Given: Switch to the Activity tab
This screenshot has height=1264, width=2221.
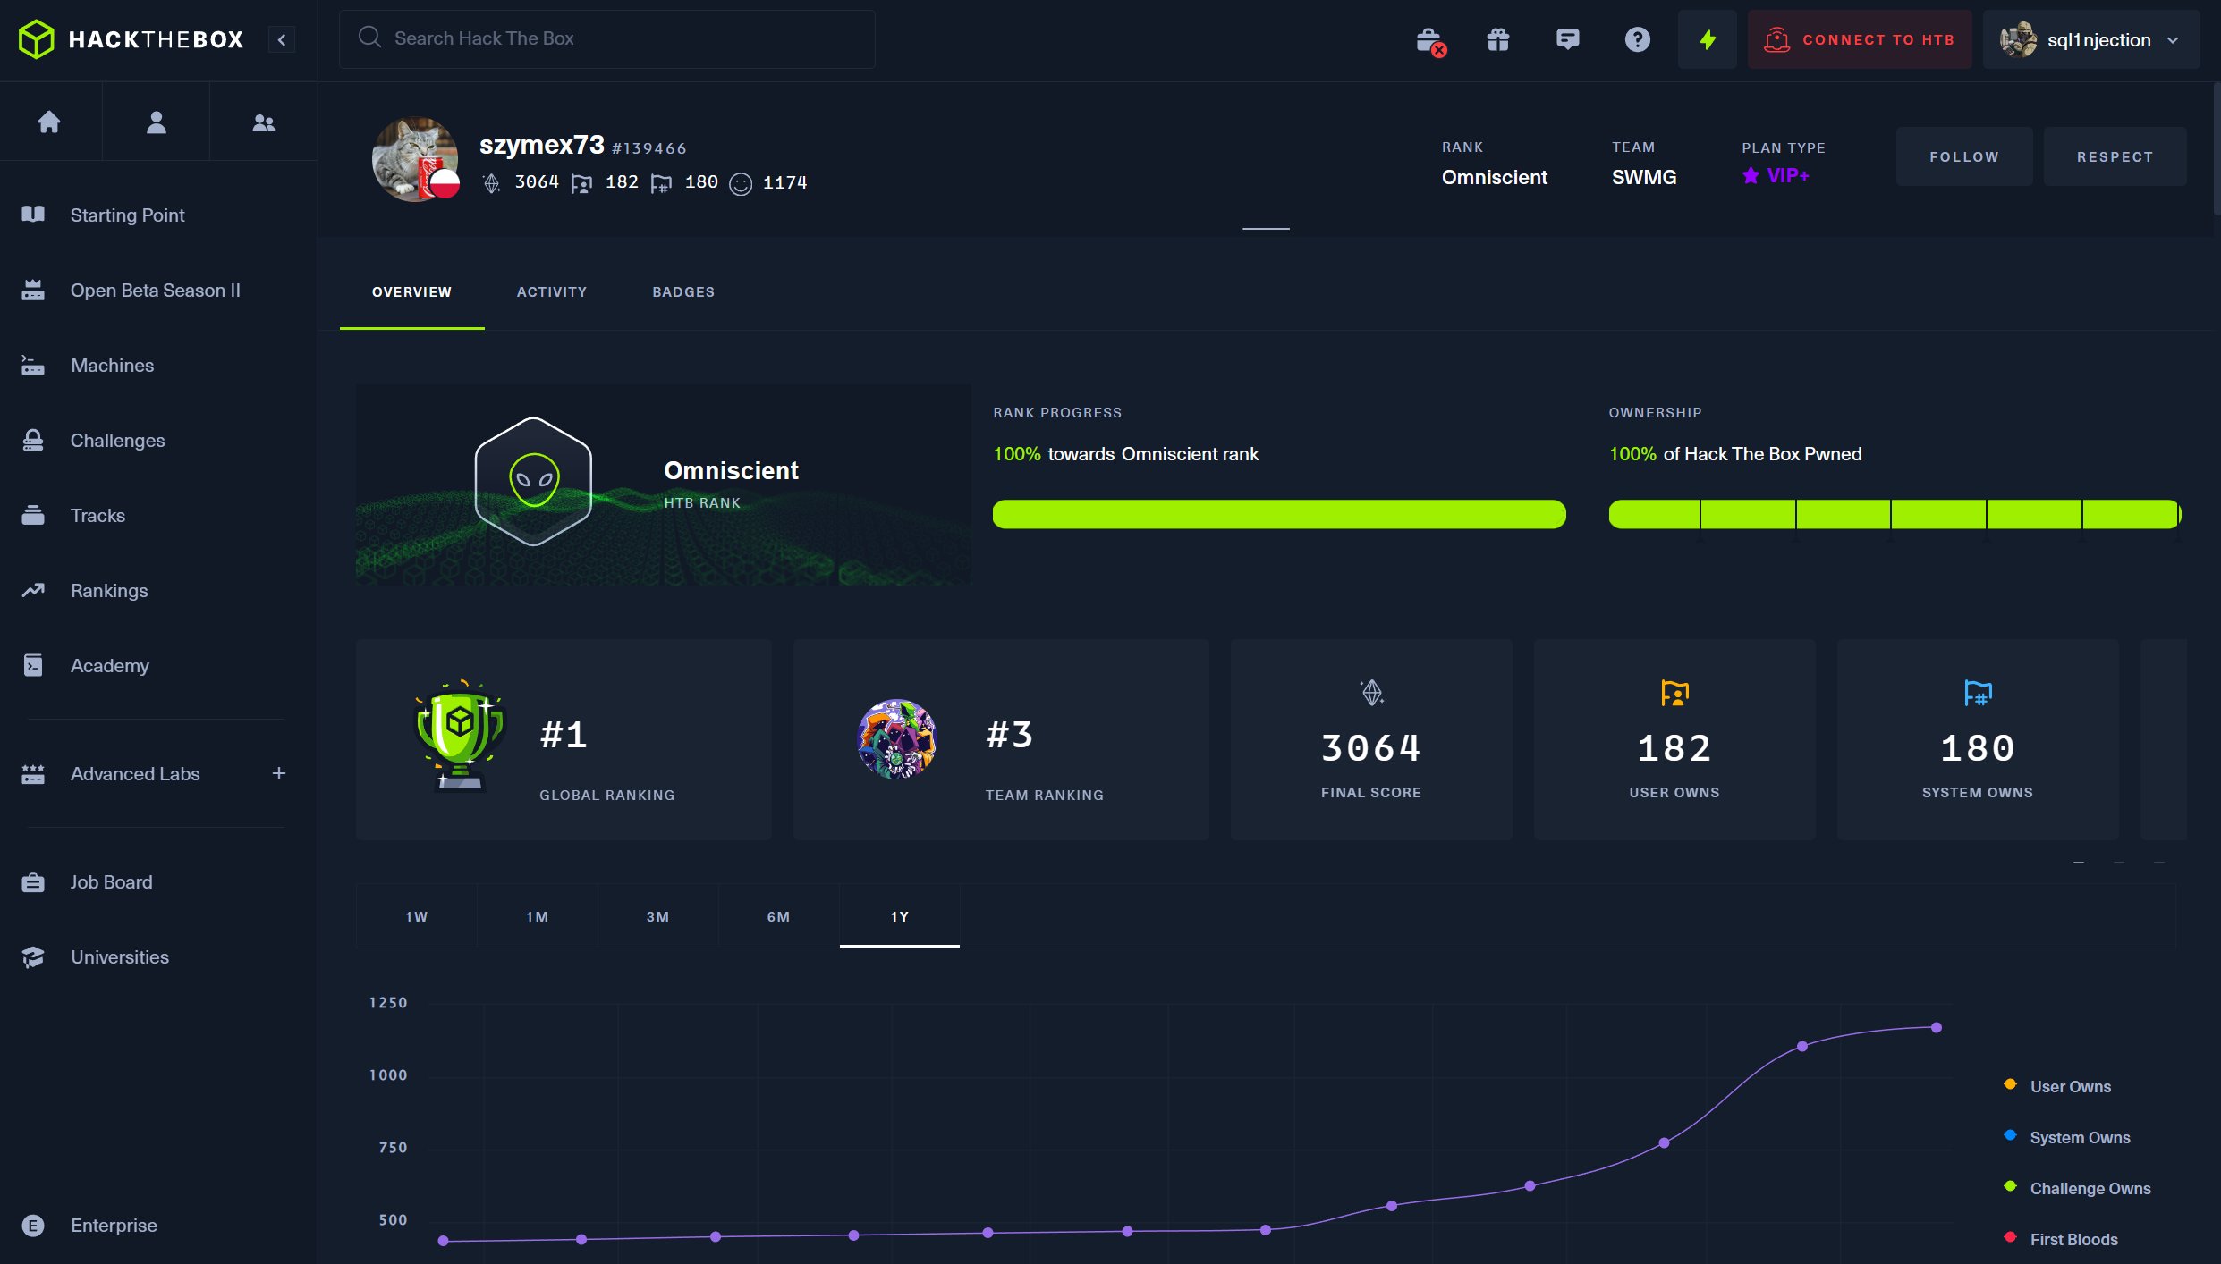Looking at the screenshot, I should (x=551, y=291).
